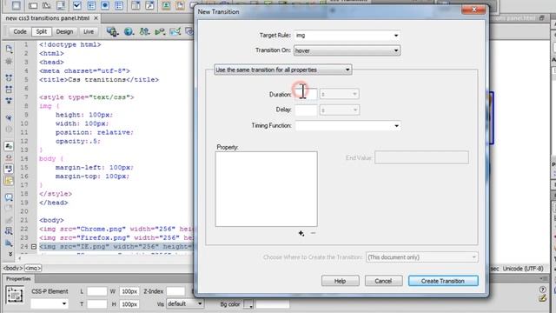Viewport: 556px width, 313px height.
Task: Switch to Split view
Action: 42,31
